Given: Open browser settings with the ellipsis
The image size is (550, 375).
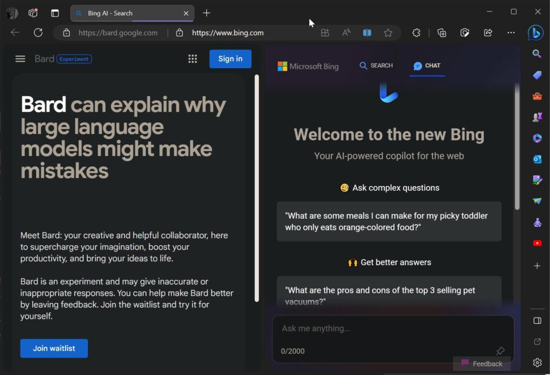Looking at the screenshot, I should (x=511, y=33).
